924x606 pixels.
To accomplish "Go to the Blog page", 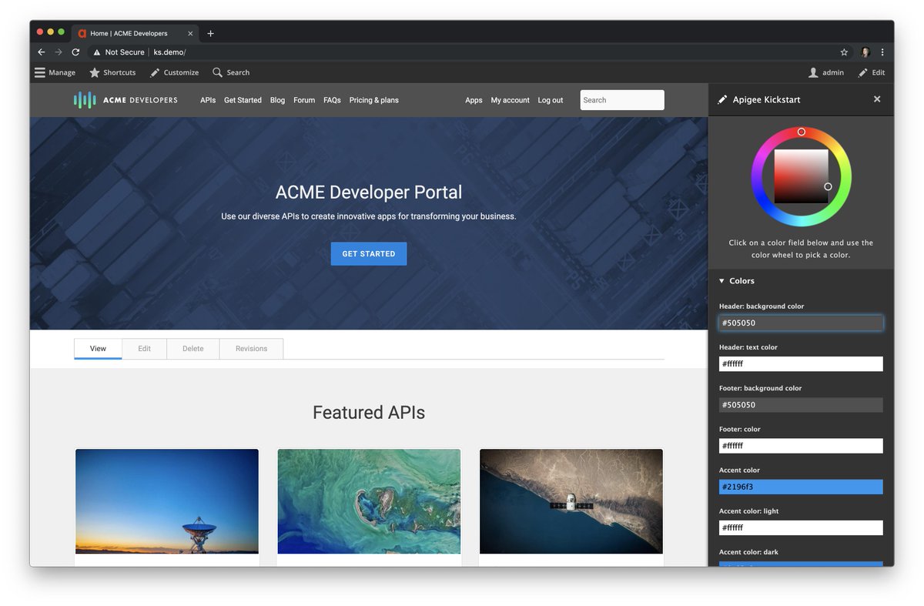I will [277, 100].
